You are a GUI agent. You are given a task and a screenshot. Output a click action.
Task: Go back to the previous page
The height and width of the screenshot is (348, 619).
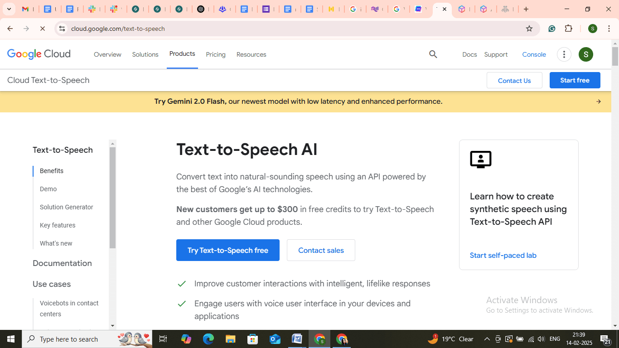coord(10,29)
